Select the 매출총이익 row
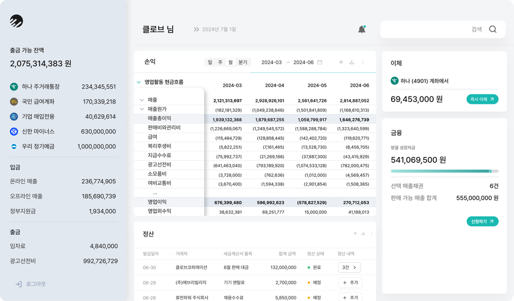The image size is (514, 301). [x=255, y=119]
